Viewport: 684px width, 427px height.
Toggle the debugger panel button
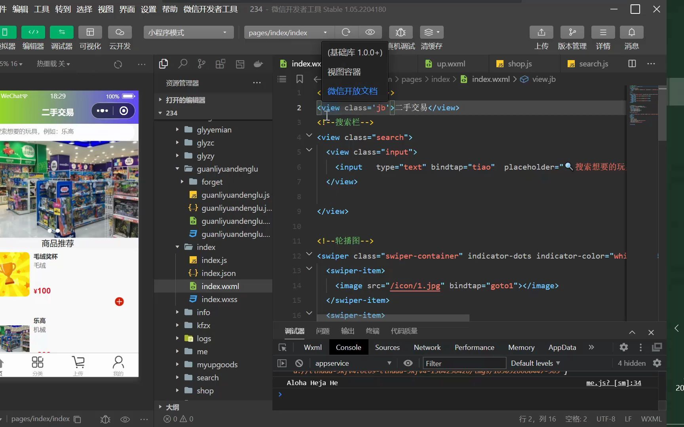62,32
